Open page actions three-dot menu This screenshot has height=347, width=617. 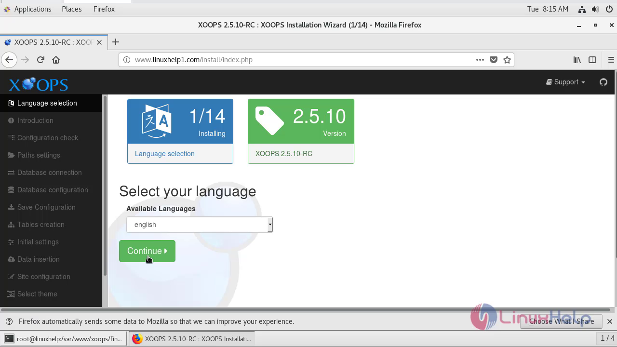[480, 60]
